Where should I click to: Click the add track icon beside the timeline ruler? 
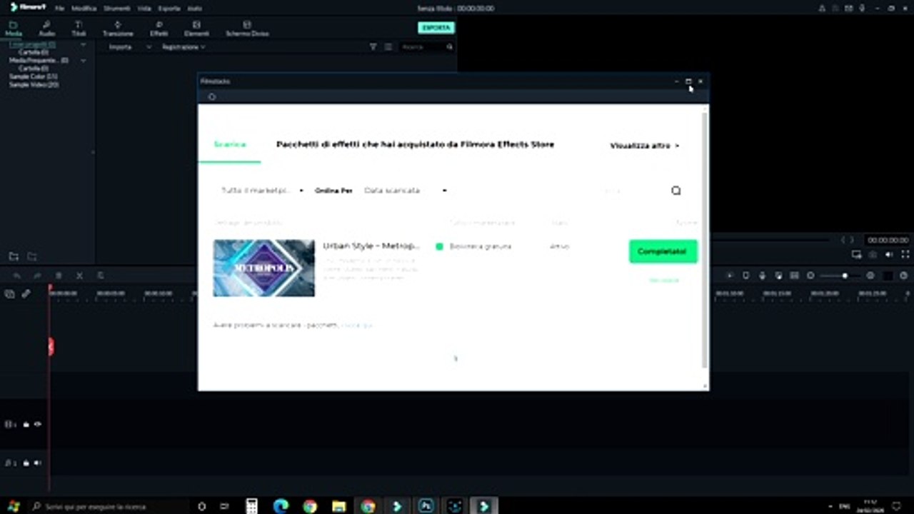(x=10, y=293)
